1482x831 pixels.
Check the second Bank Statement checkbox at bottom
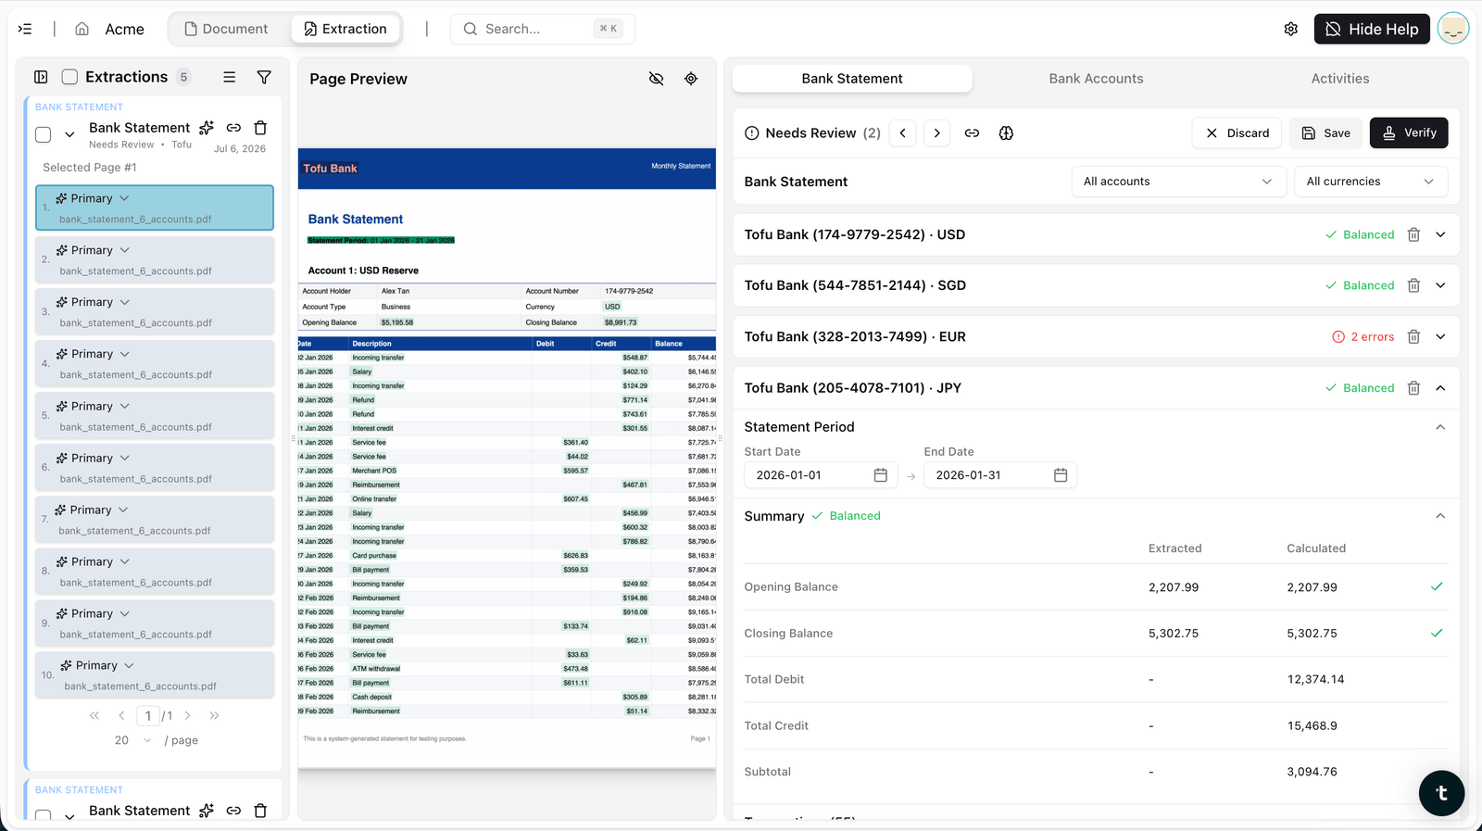pos(43,816)
